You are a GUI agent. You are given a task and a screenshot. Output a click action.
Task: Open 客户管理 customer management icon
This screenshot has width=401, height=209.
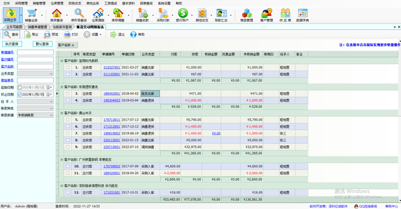point(266,13)
